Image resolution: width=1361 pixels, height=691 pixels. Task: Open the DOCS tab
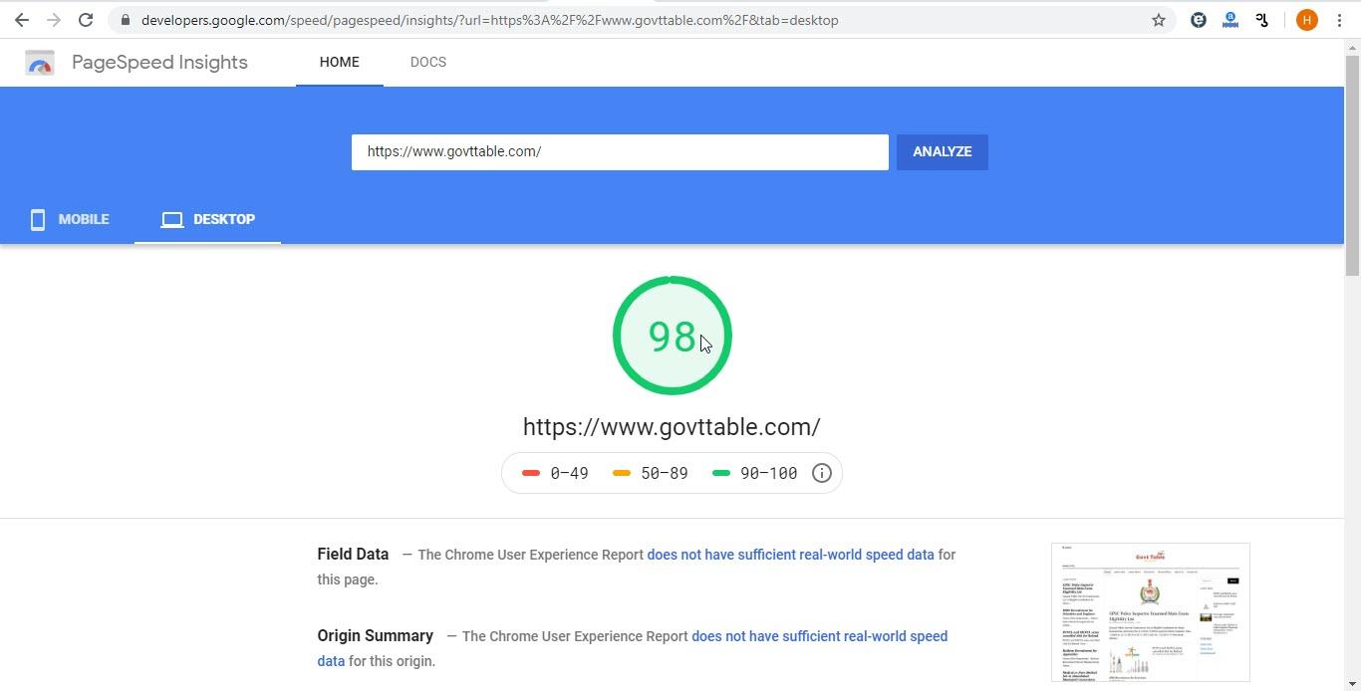(x=428, y=62)
